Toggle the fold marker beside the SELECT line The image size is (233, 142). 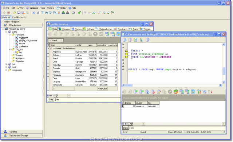[x=126, y=51]
